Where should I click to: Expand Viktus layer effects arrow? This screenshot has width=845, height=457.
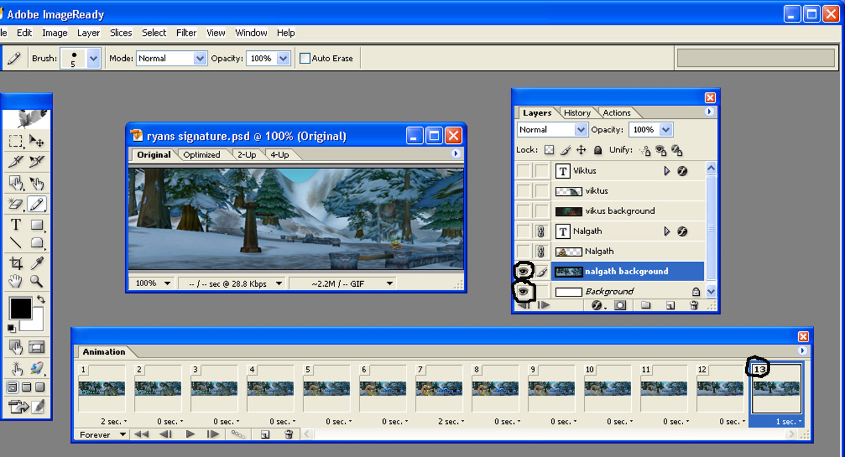[x=667, y=171]
